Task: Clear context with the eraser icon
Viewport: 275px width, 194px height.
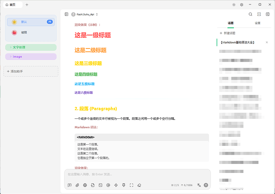Action: [x=139, y=185]
